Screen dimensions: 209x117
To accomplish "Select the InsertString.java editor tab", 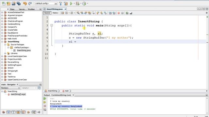I will tap(55, 9).
